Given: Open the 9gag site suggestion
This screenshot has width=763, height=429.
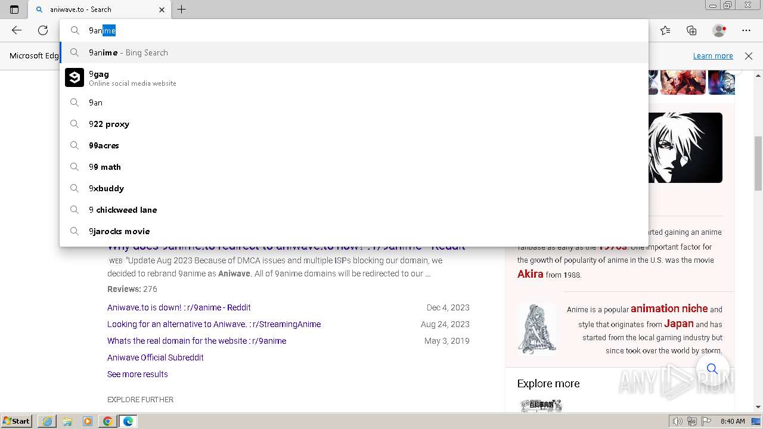Looking at the screenshot, I should [354, 78].
